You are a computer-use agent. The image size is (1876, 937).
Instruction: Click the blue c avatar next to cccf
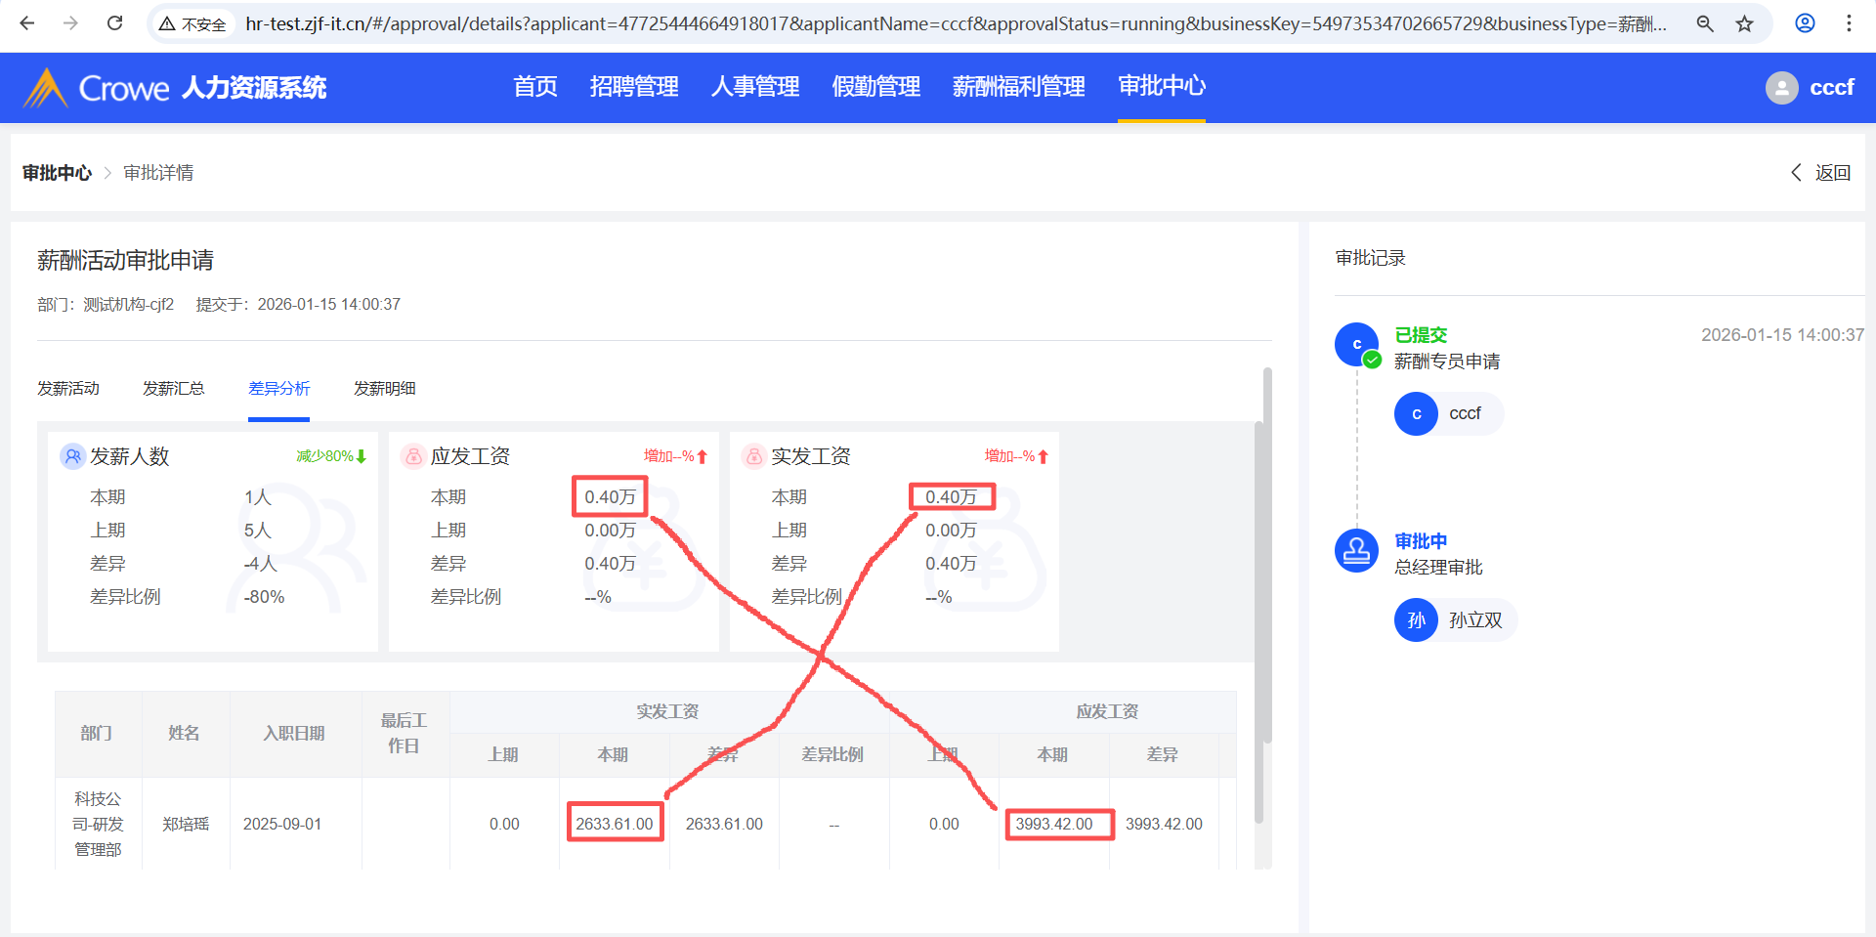point(1416,414)
